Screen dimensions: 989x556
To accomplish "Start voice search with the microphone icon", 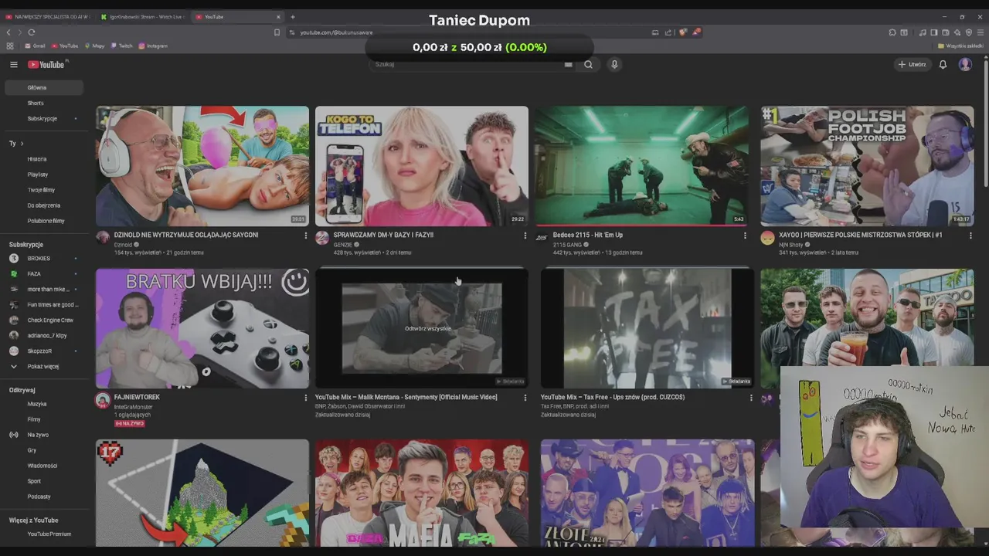I will pos(614,65).
